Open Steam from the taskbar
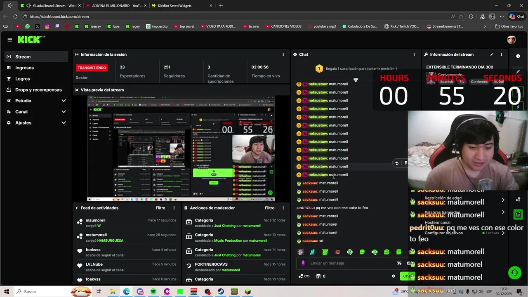528x297 pixels. click(x=221, y=292)
